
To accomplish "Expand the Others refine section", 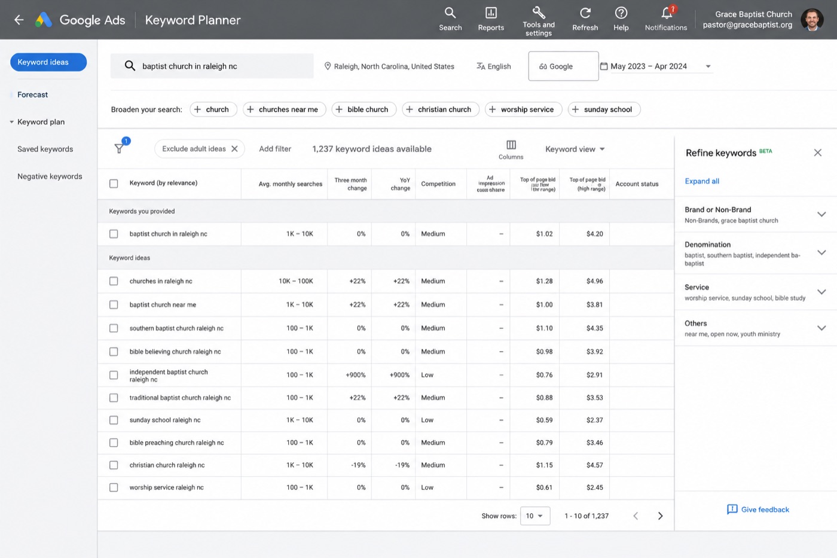I will pos(821,328).
